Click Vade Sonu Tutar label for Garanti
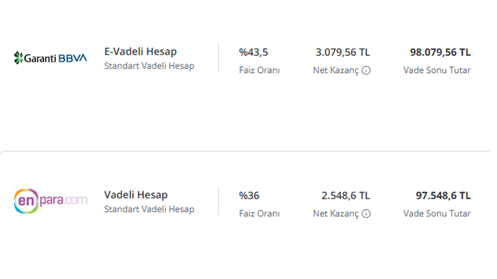Image resolution: width=497 pixels, height=279 pixels. [437, 71]
